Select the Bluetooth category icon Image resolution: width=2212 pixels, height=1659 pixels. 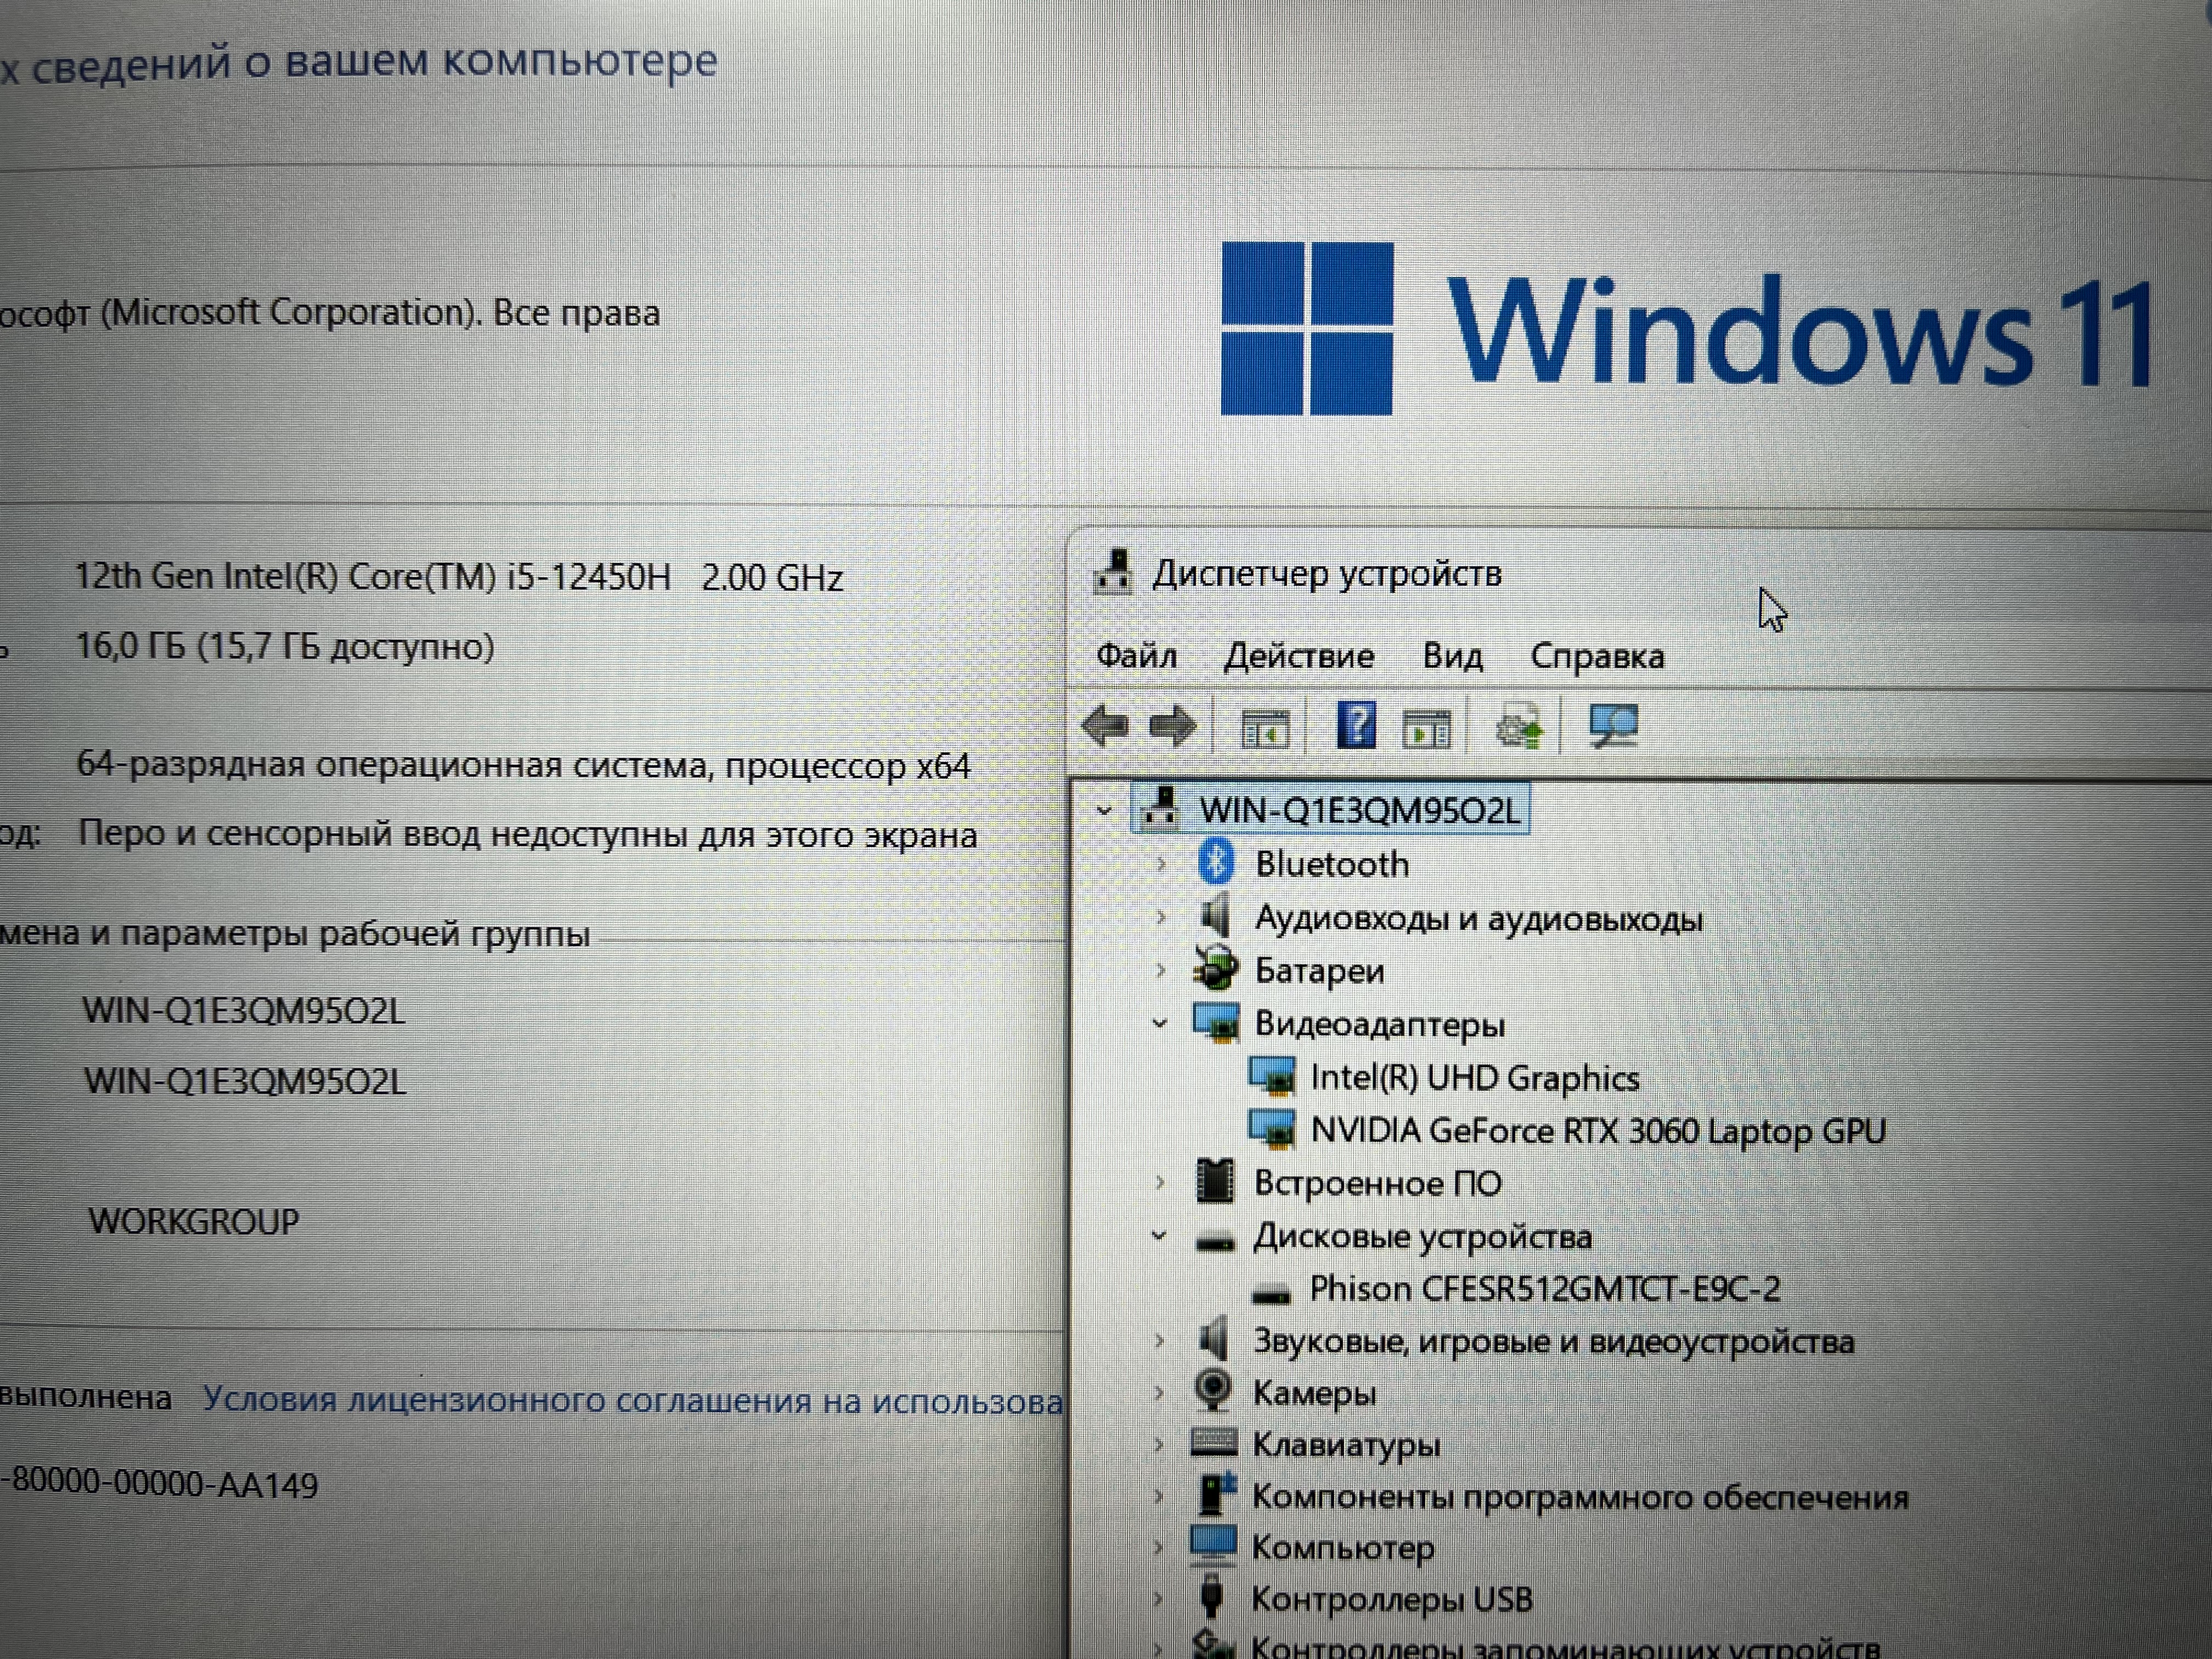coord(1216,863)
